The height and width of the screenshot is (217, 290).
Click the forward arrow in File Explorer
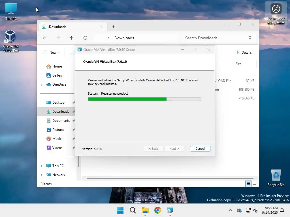coord(58,38)
